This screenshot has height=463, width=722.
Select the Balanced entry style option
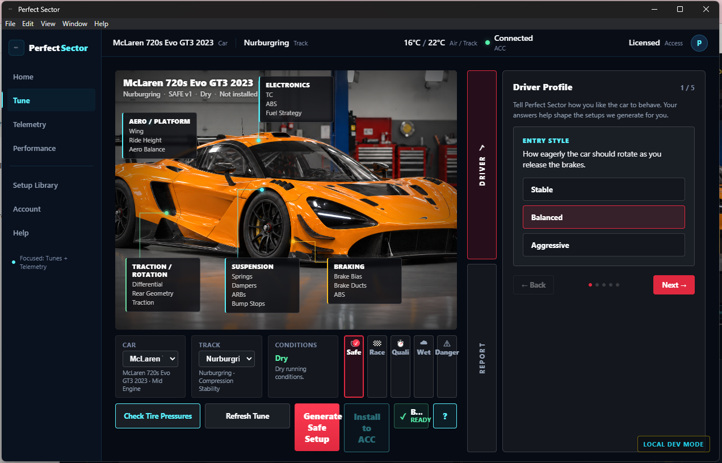click(604, 217)
